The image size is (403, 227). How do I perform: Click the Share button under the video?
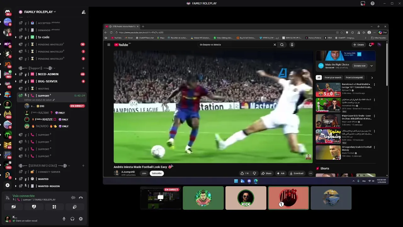coord(266,173)
